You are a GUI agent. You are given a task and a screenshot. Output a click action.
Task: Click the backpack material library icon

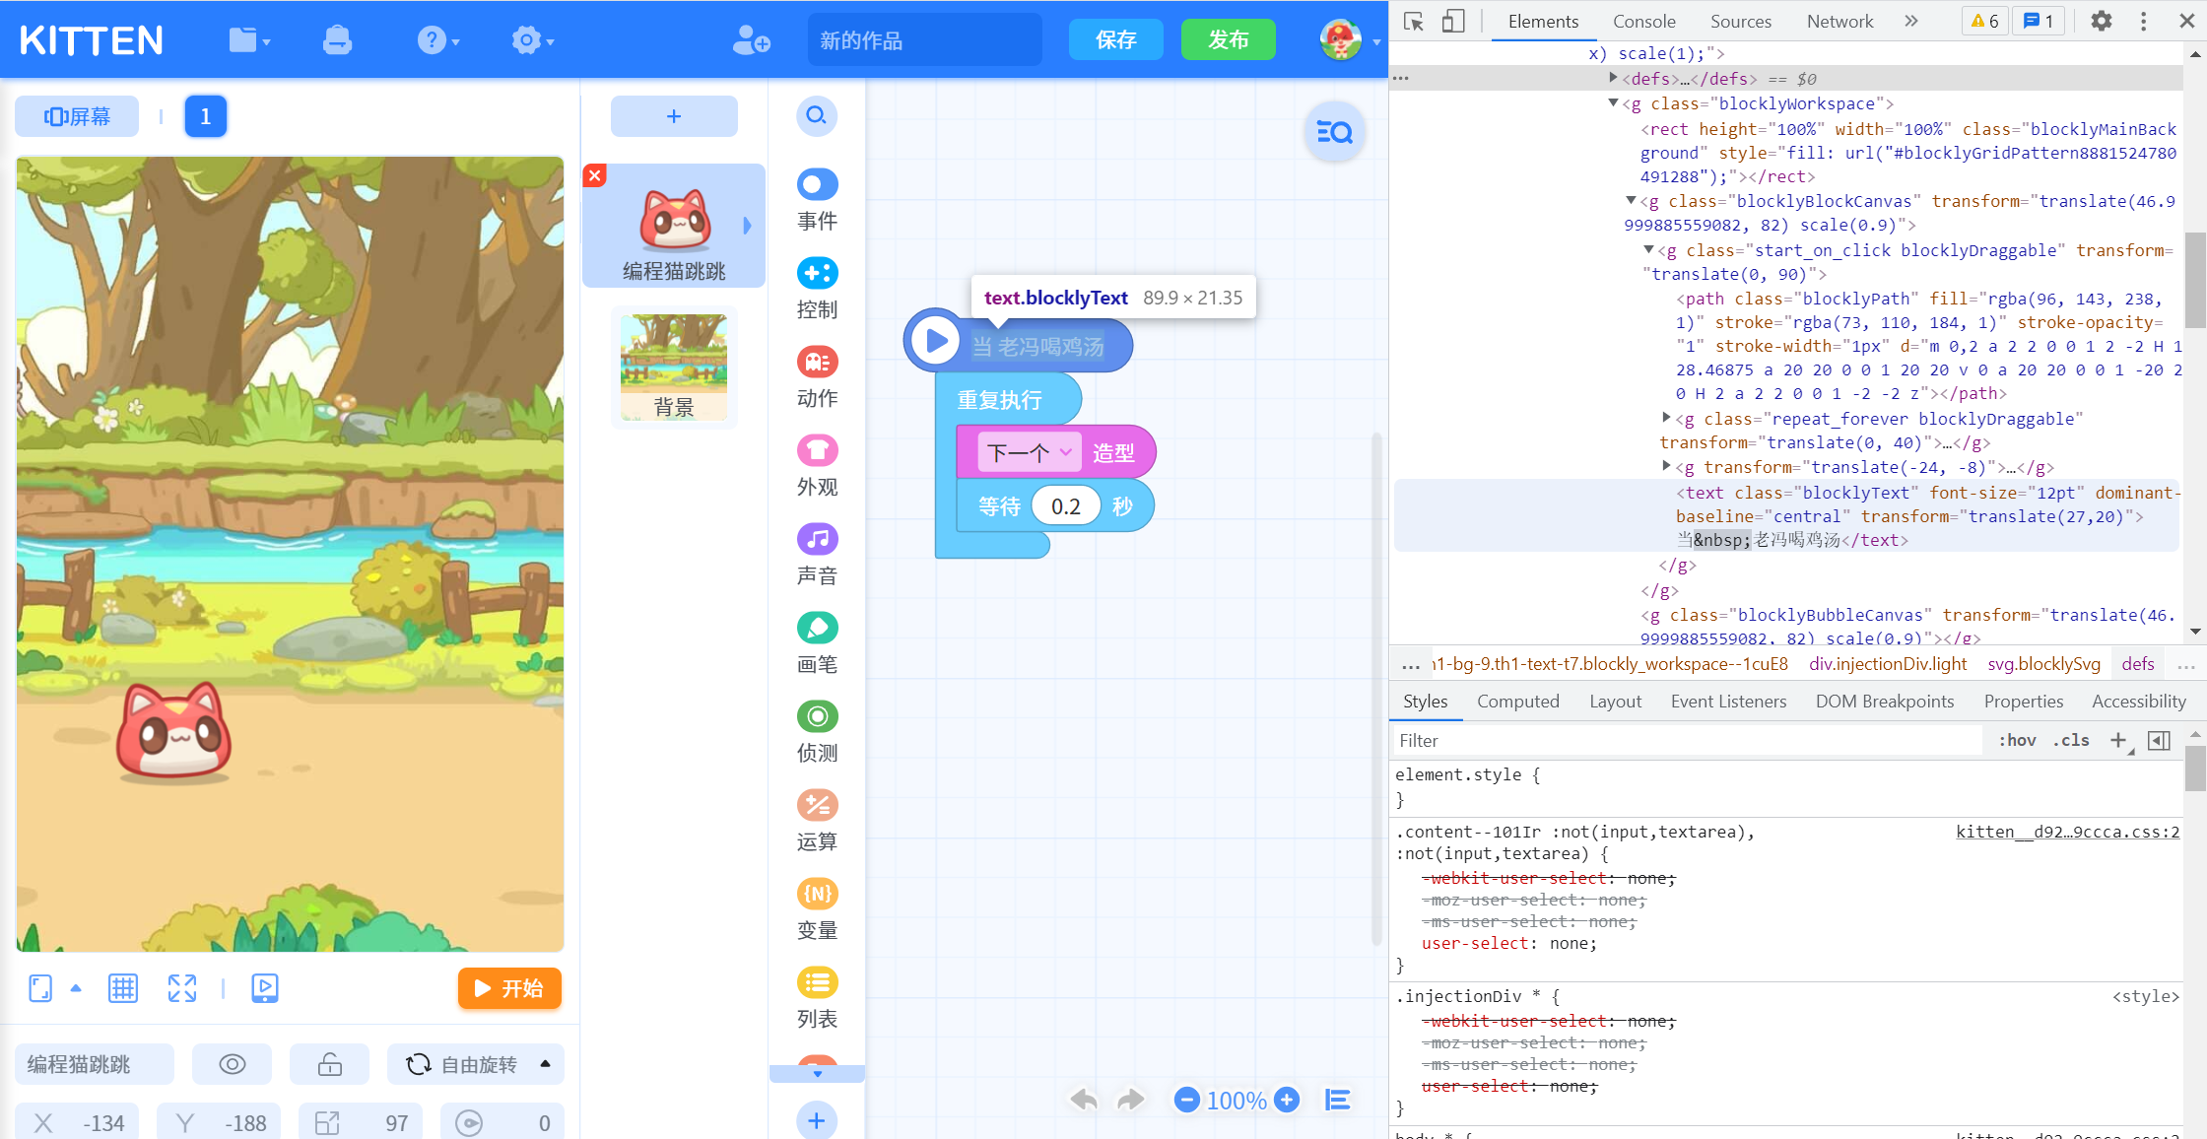(x=337, y=40)
